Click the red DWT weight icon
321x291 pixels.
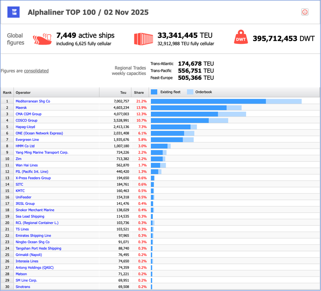(x=241, y=38)
